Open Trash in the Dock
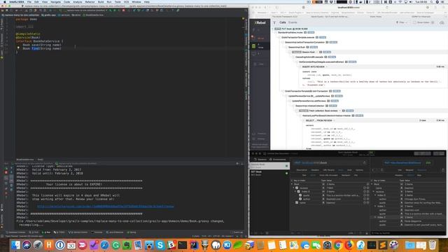 click(433, 245)
